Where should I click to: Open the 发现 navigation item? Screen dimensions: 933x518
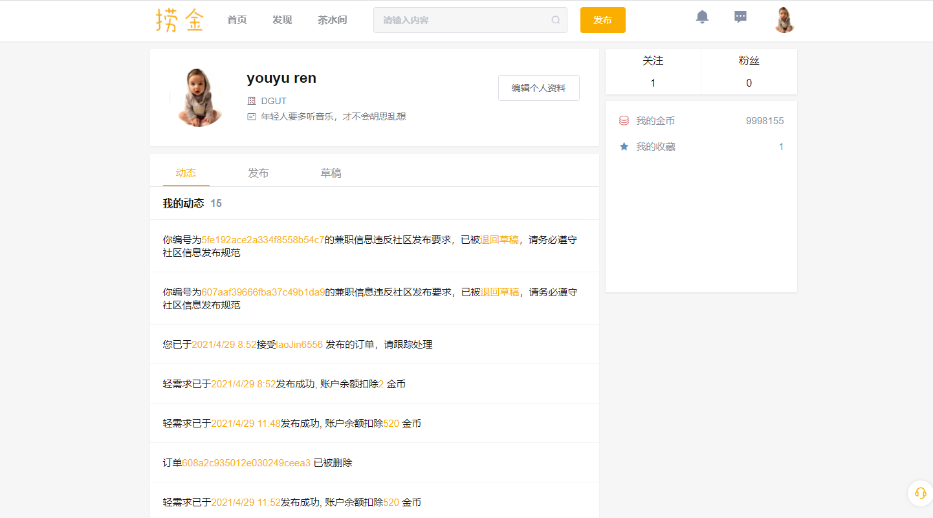282,20
